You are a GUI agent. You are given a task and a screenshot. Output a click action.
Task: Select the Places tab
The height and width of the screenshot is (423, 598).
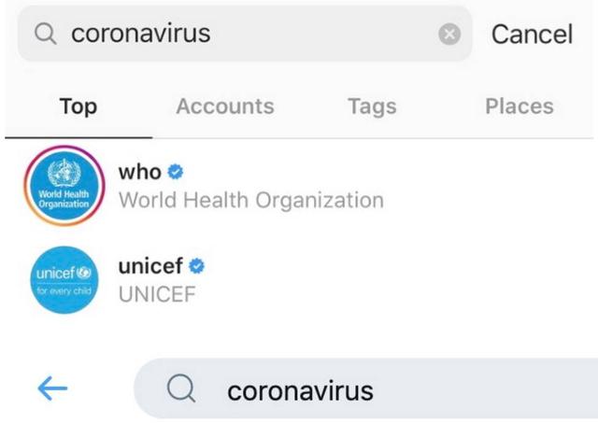click(519, 106)
